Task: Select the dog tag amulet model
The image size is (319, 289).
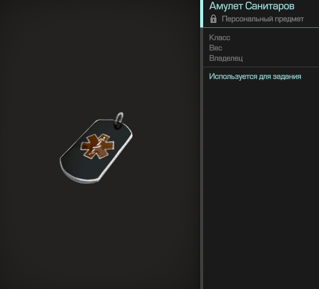Action: tap(96, 148)
